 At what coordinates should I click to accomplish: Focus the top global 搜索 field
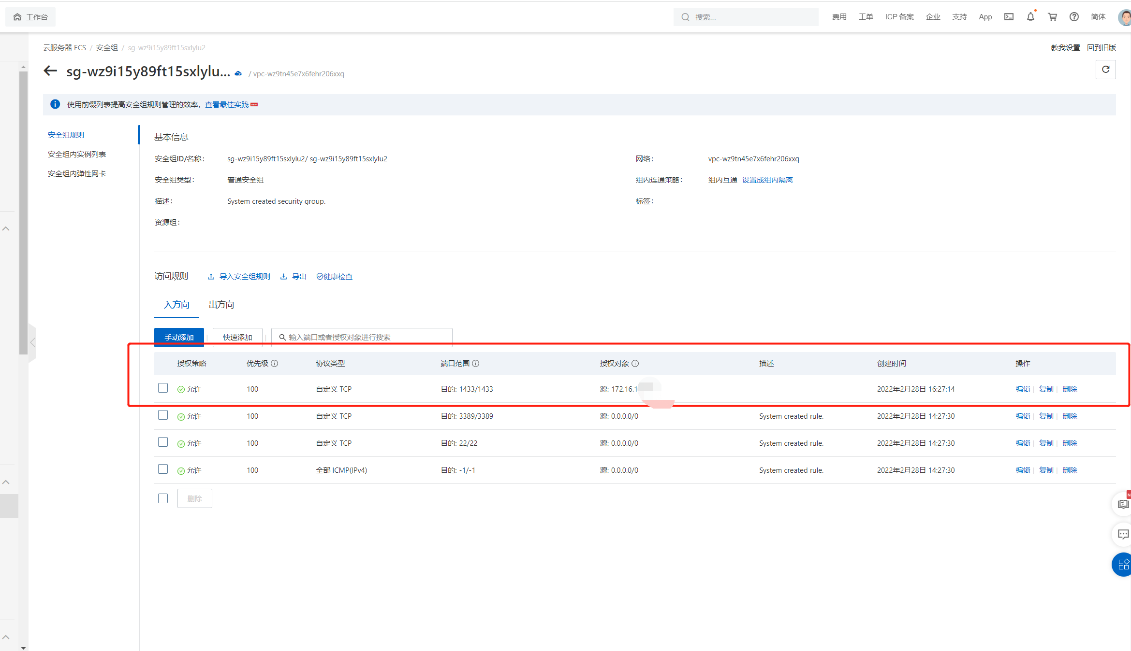pos(746,17)
